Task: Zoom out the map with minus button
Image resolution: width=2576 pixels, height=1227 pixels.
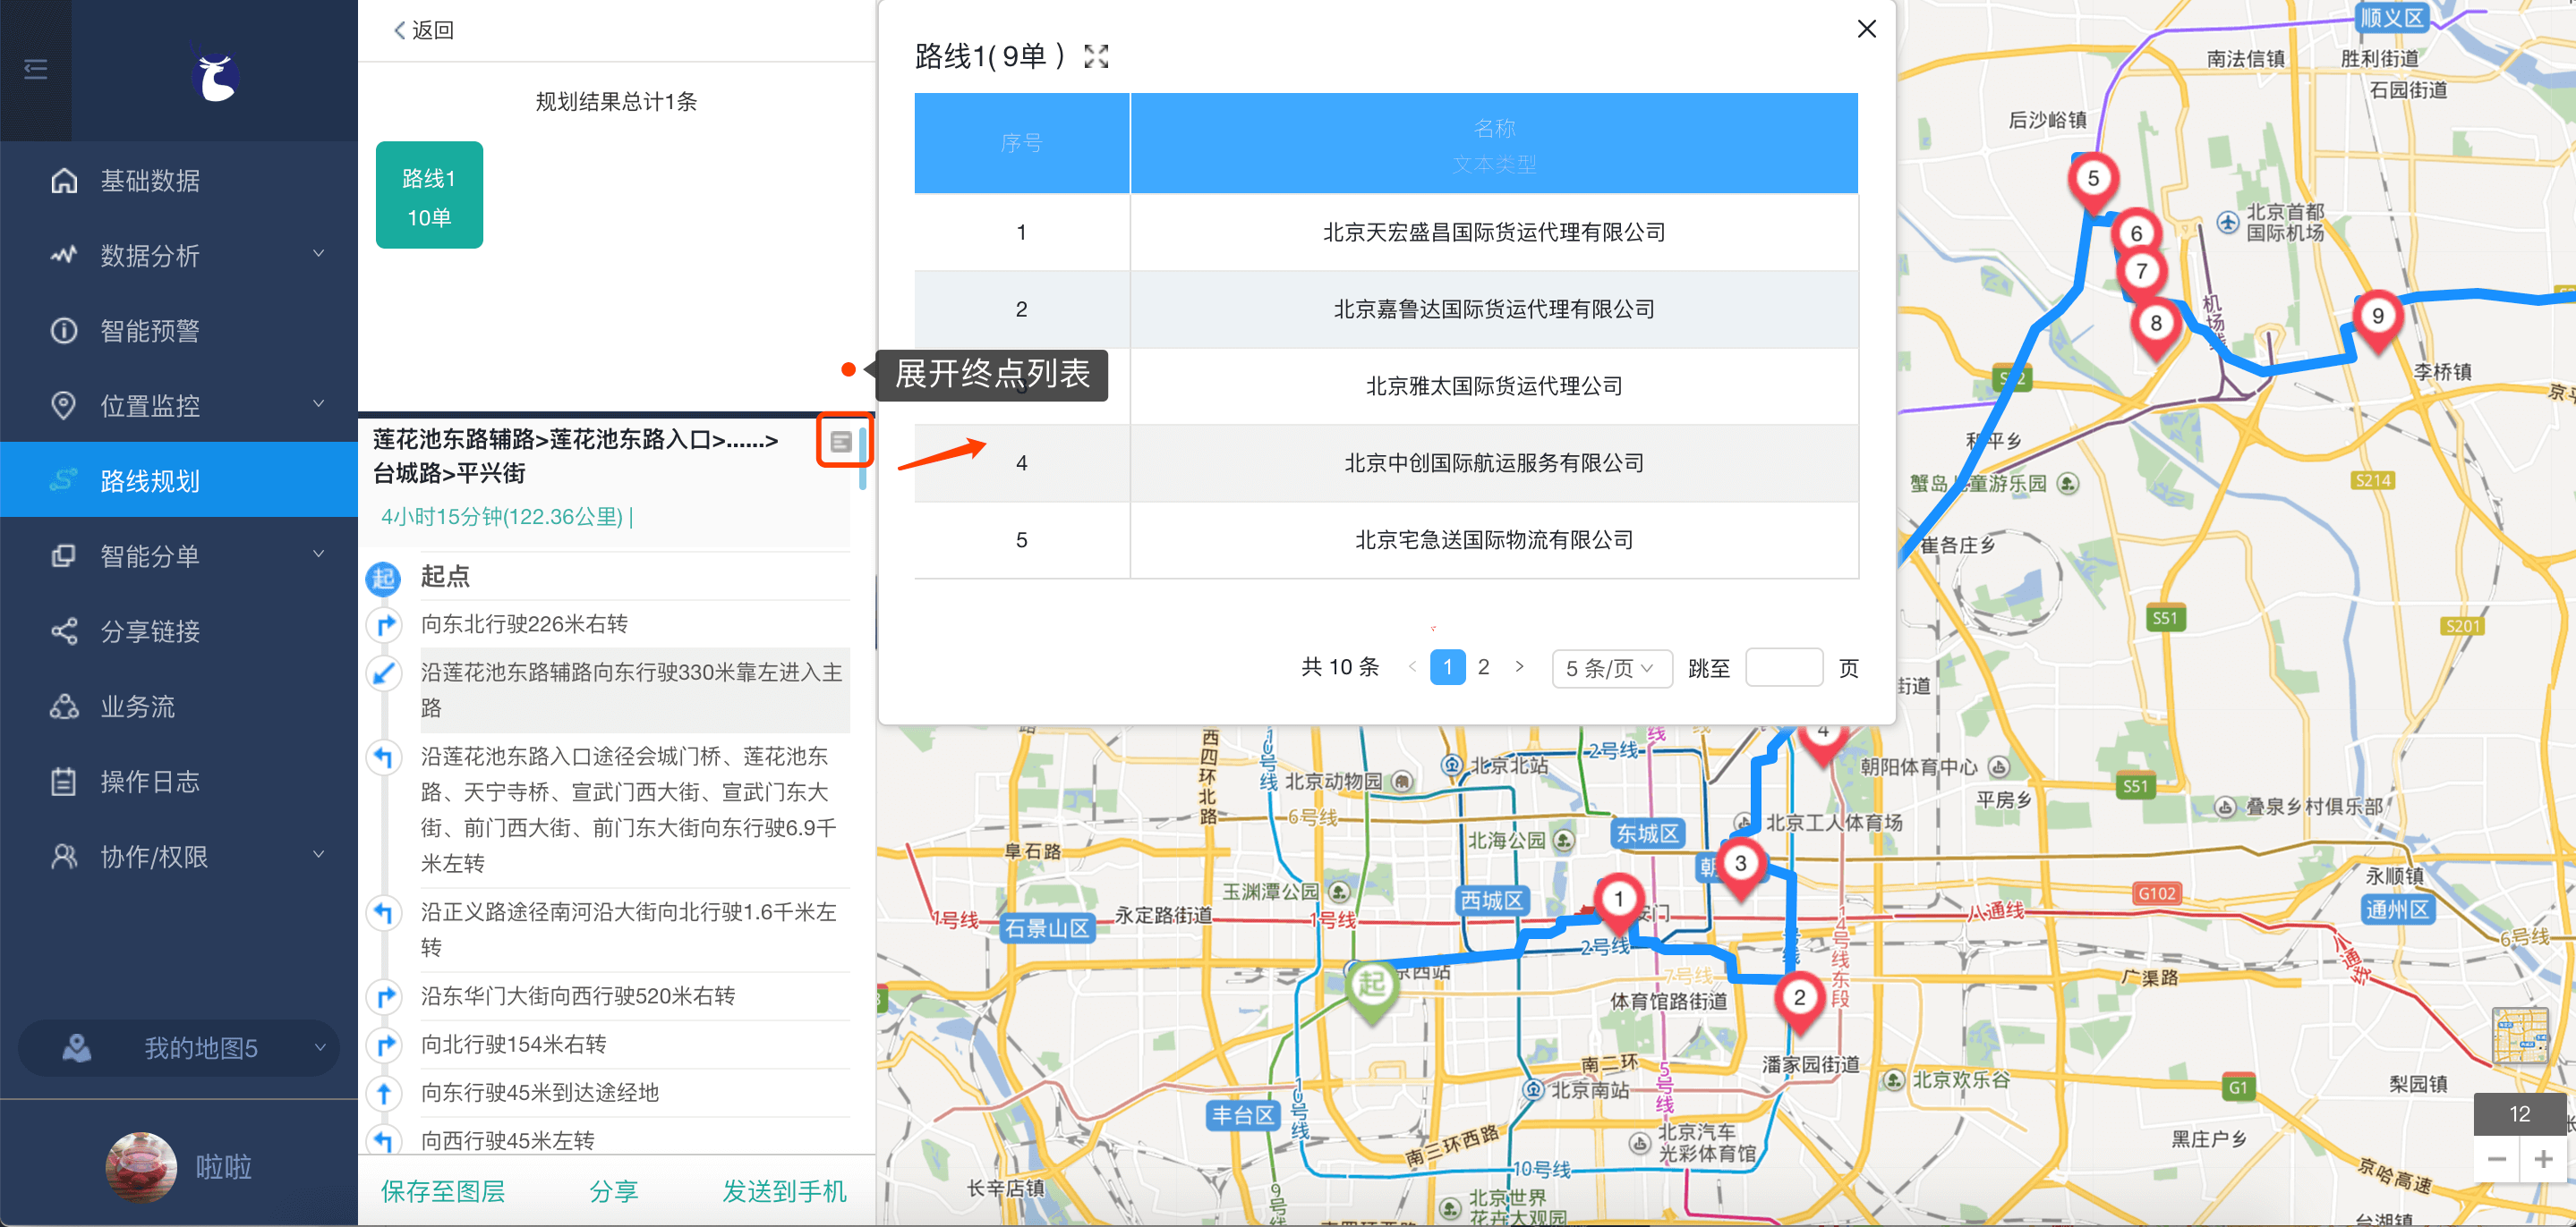Action: [x=2496, y=1159]
